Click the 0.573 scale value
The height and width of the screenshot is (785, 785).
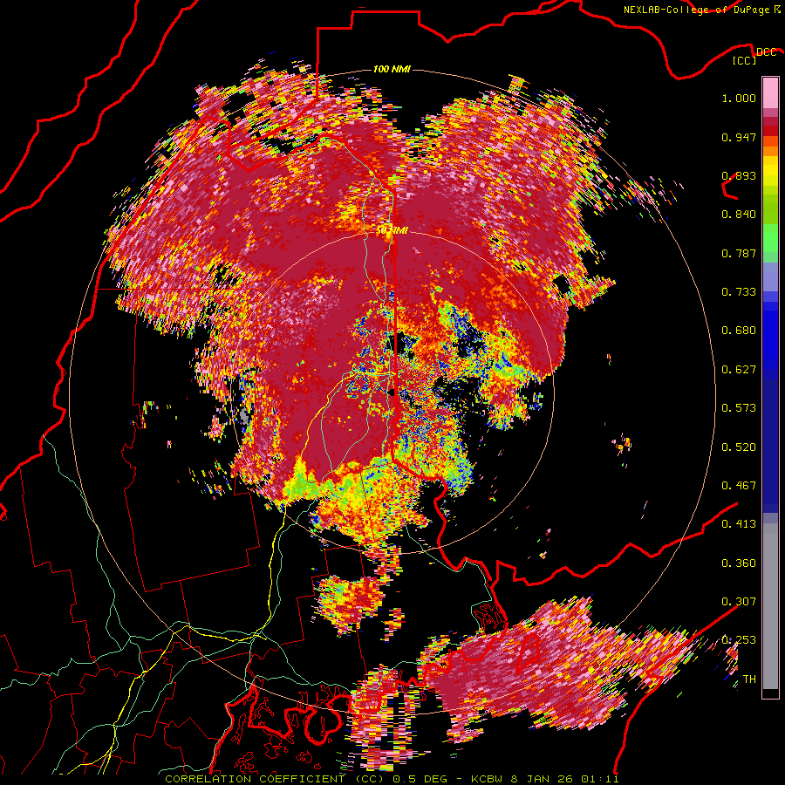click(x=739, y=408)
